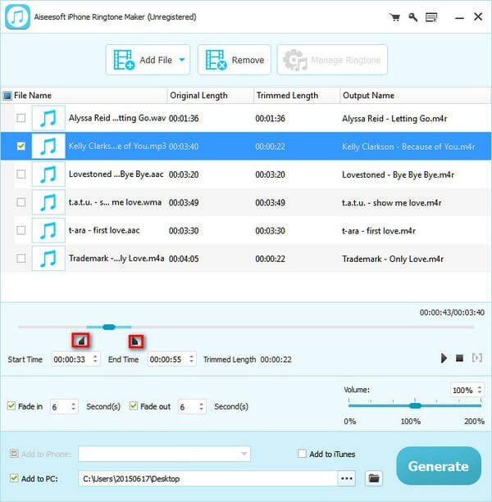Viewport: 492px width, 502px height.
Task: Select 'Trademark - Only Love.m4r' output name
Action: (x=393, y=259)
